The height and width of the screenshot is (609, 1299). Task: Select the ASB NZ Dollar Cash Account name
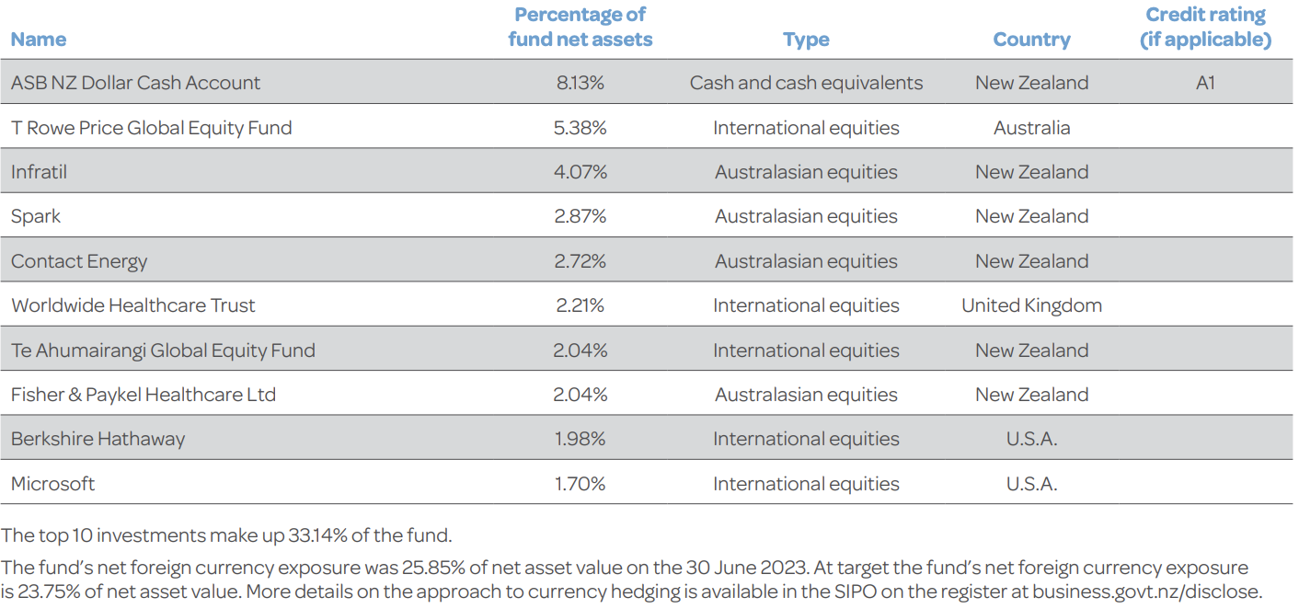pyautogui.click(x=135, y=83)
